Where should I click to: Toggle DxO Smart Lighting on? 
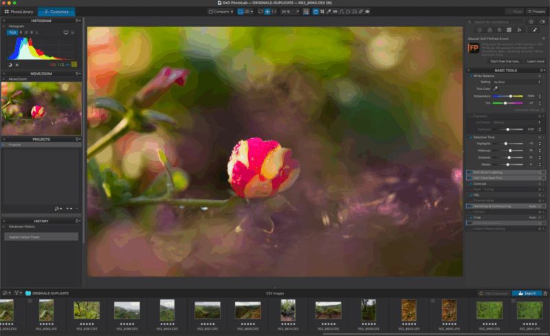(469, 172)
